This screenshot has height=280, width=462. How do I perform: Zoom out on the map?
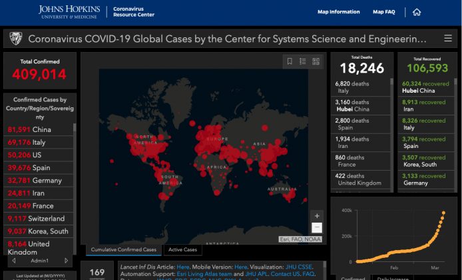tap(317, 227)
